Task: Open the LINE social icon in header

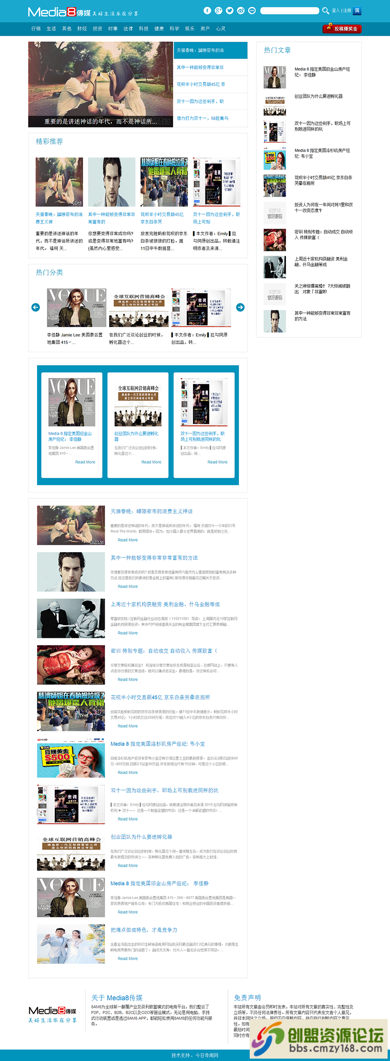Action: 252,10
